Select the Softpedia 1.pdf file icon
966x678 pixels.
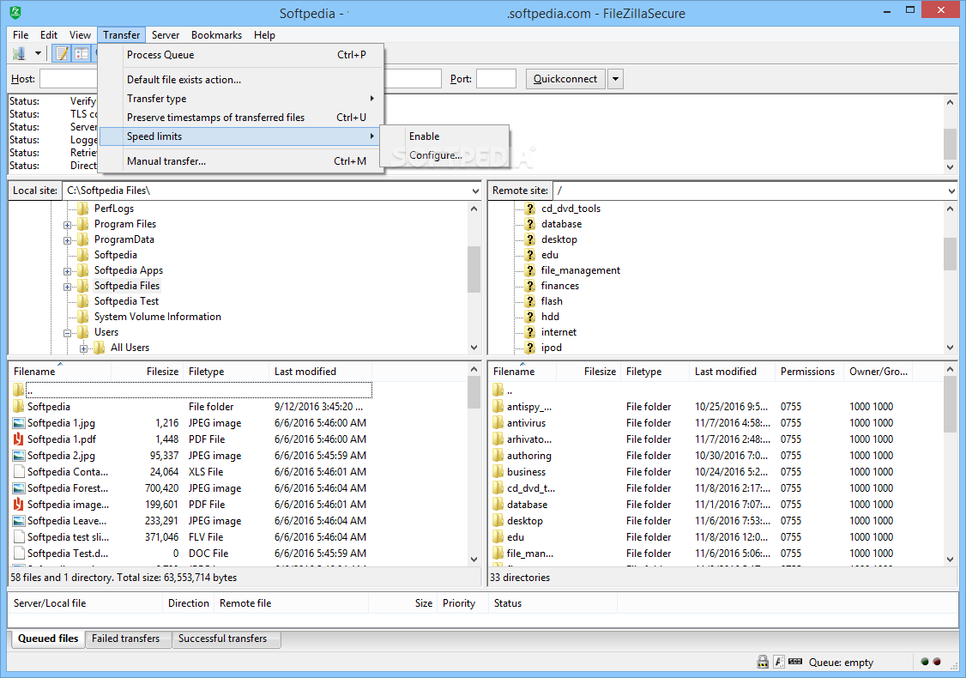coord(19,439)
